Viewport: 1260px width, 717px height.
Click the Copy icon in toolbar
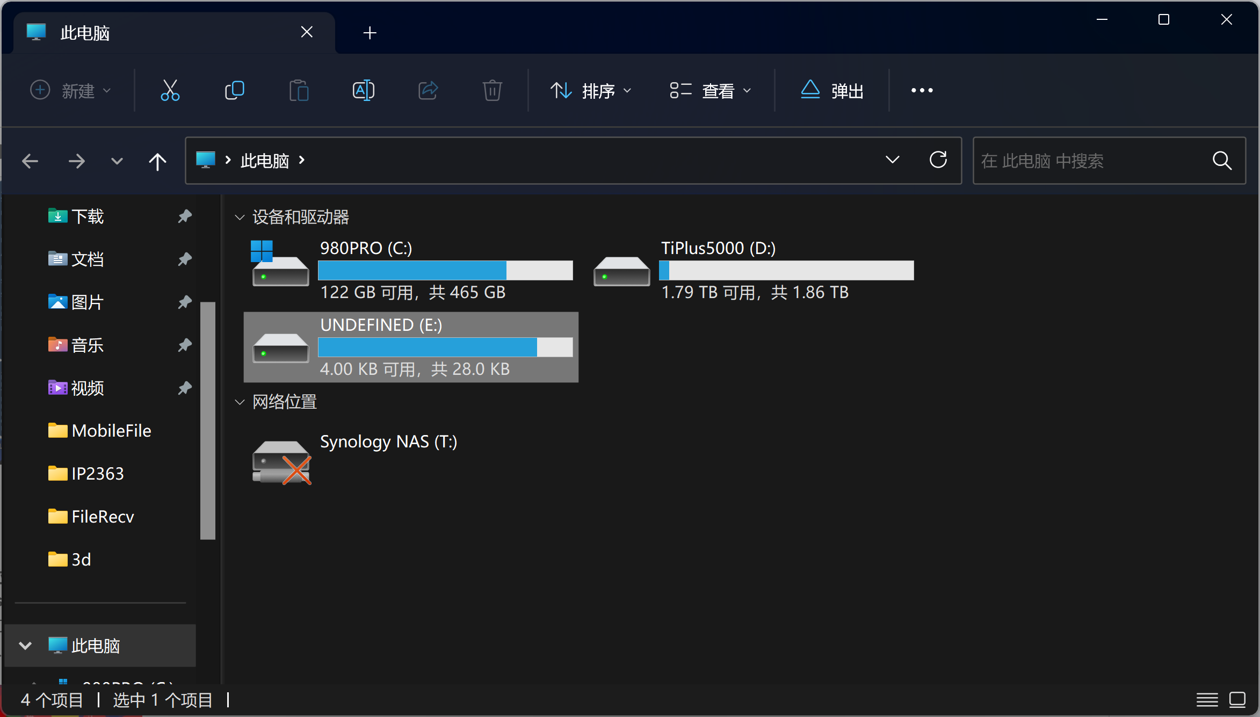[x=235, y=90]
